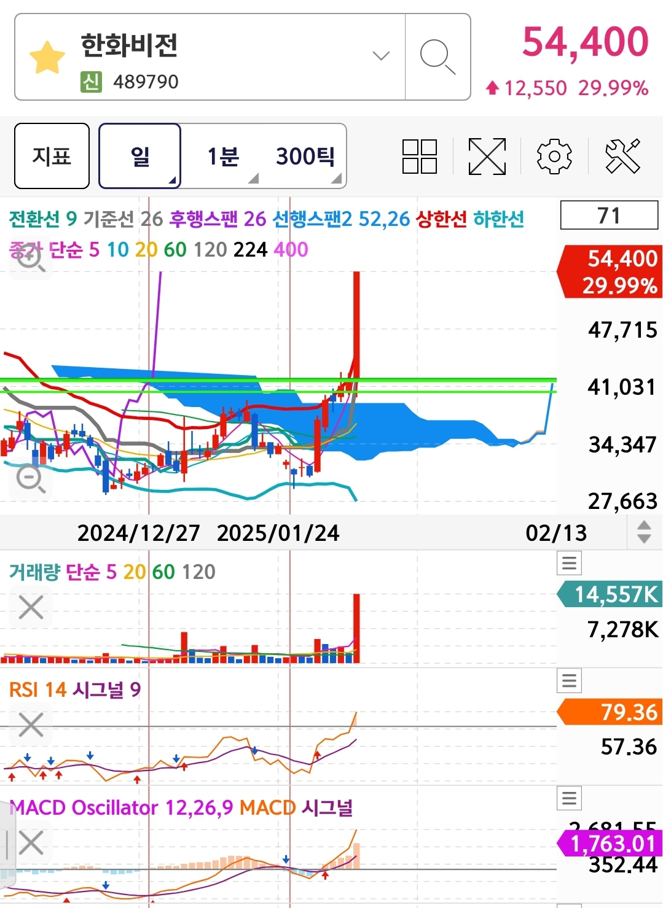Screen dimensions: 663x908
Task: Click the up/down stepper next to 02/13
Action: (644, 532)
